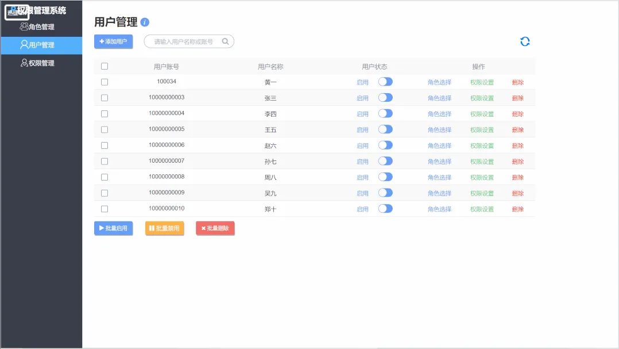The height and width of the screenshot is (349, 619).
Task: Click account number 100034
Action: click(x=167, y=82)
